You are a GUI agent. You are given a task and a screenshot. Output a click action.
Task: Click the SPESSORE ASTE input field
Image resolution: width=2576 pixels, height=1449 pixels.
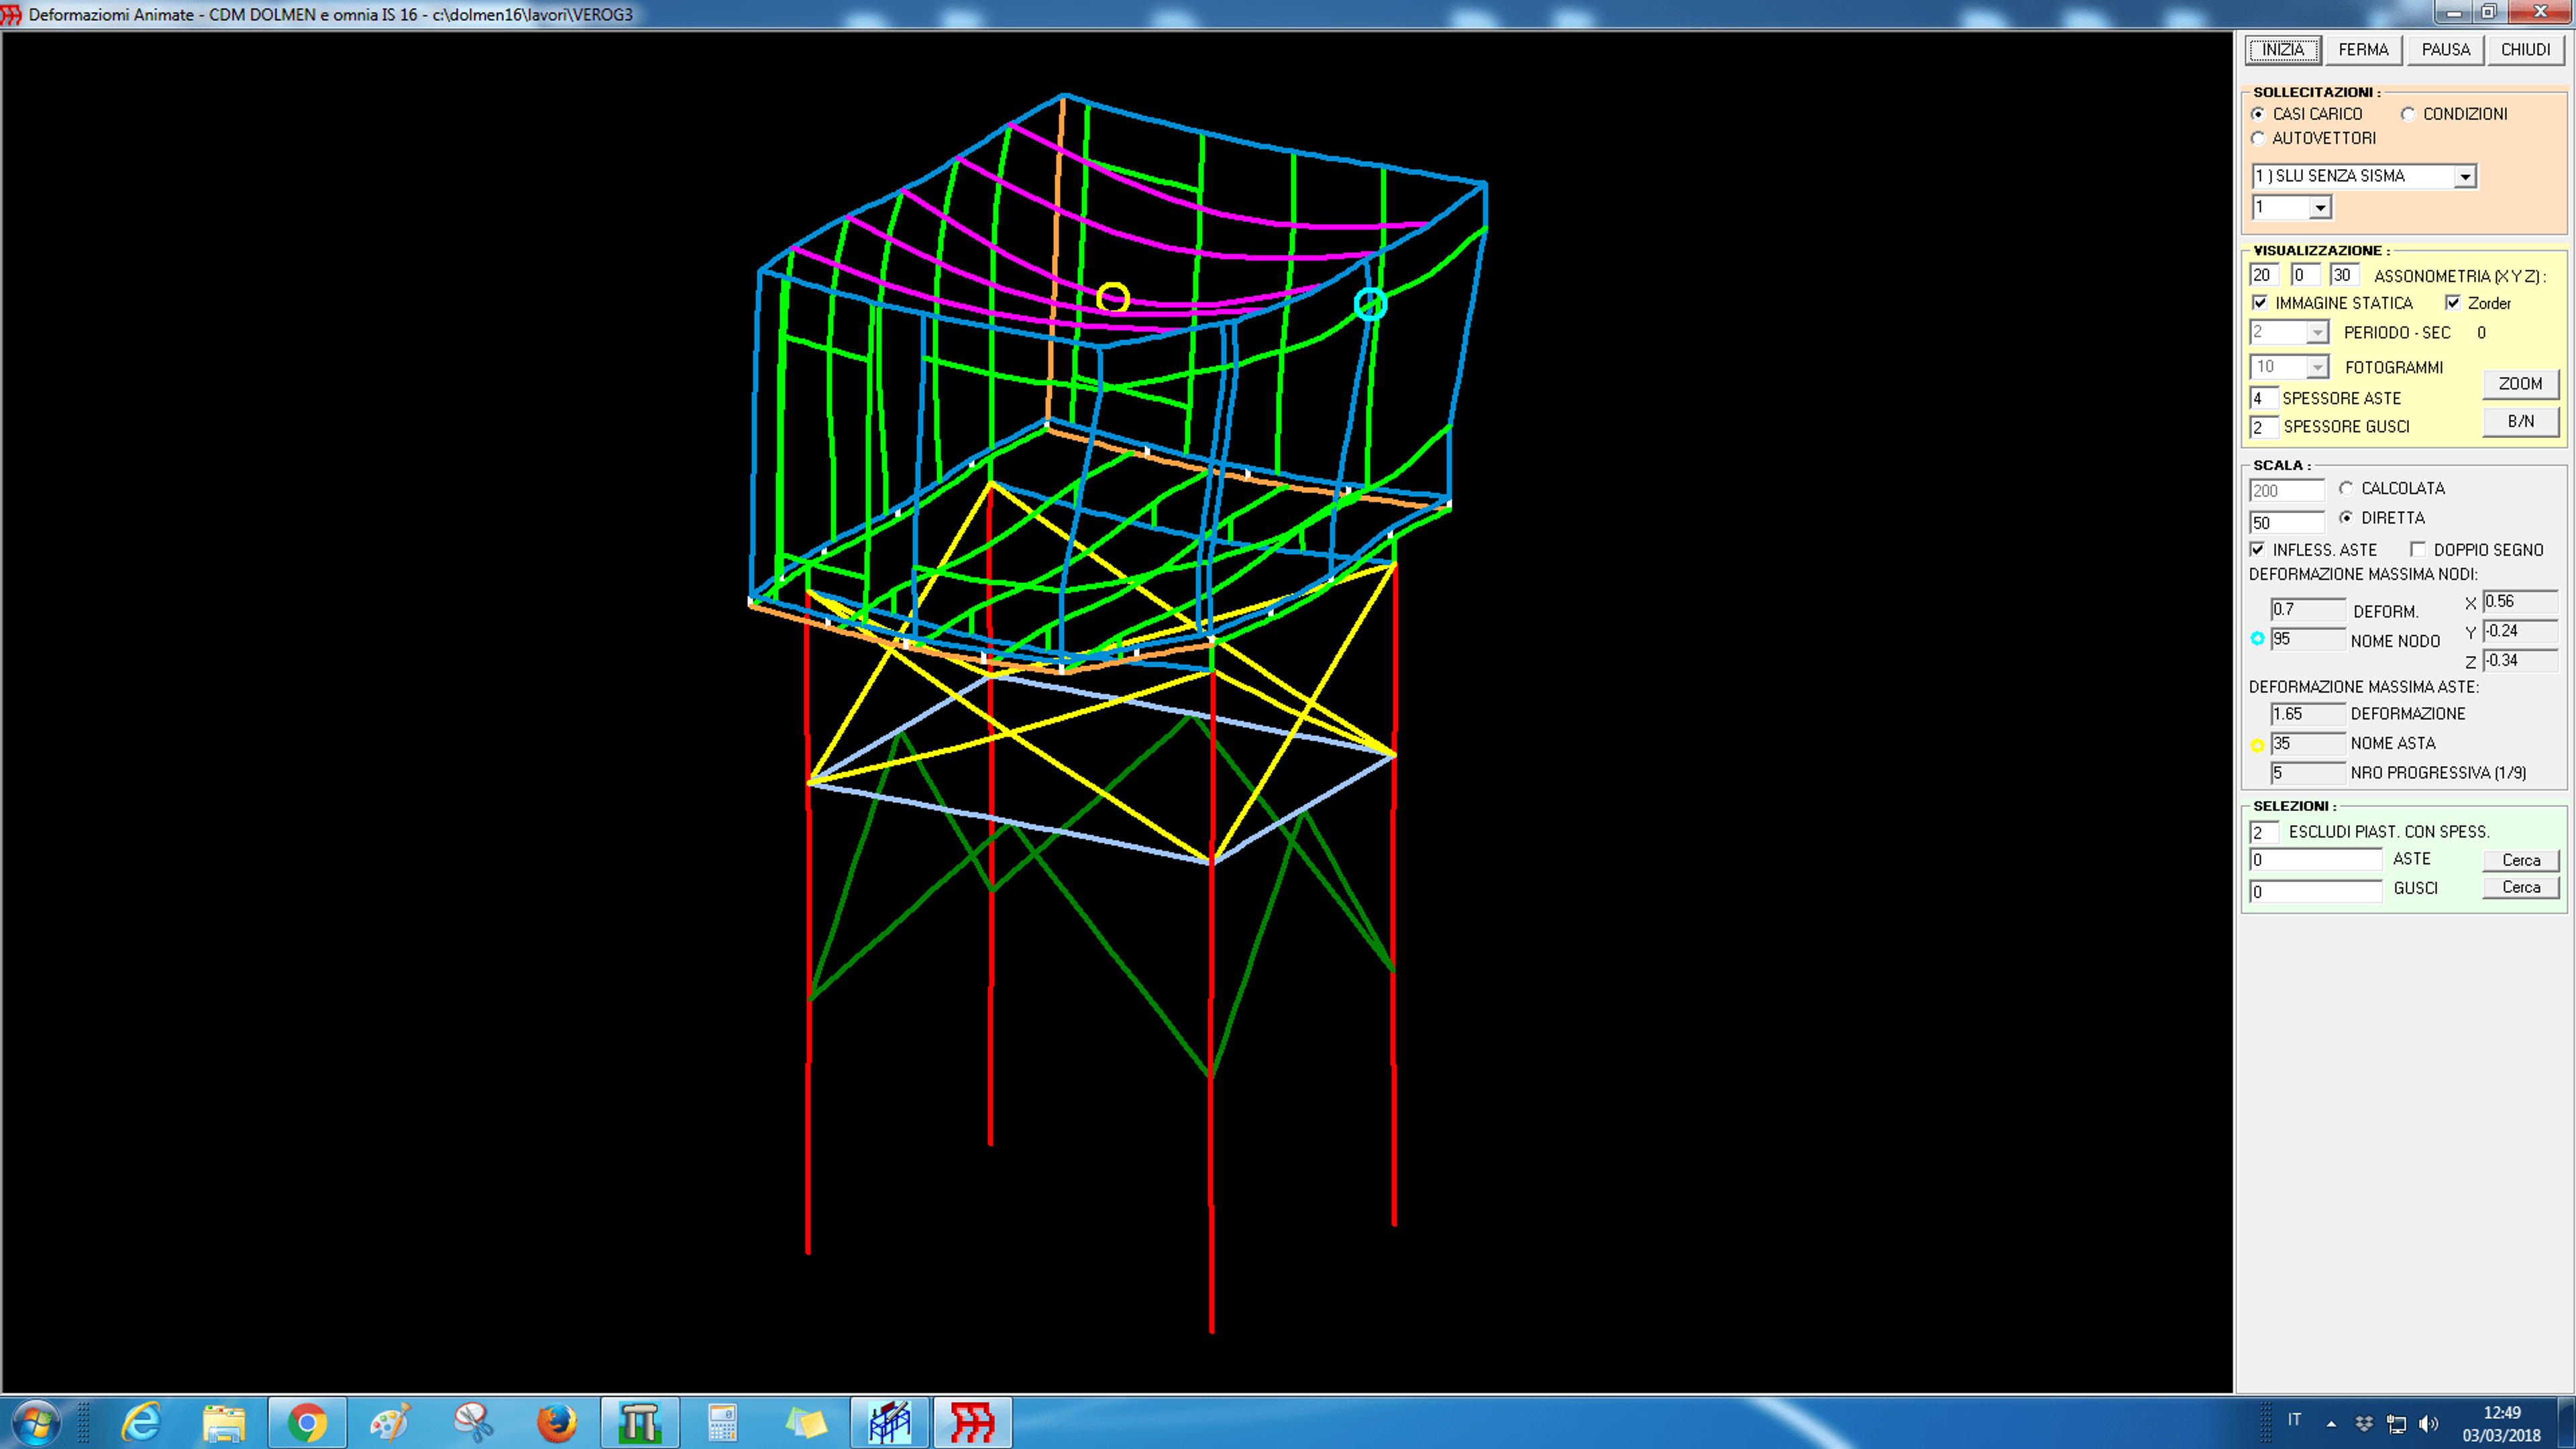[2264, 398]
